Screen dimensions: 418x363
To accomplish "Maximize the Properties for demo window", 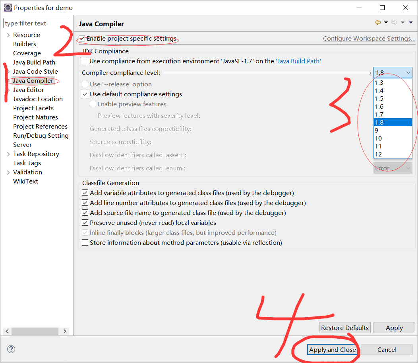I will tap(382, 8).
